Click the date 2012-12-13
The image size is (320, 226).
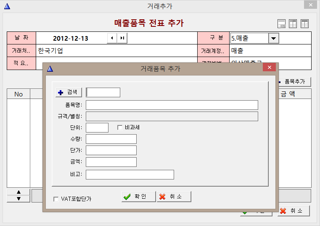point(71,38)
